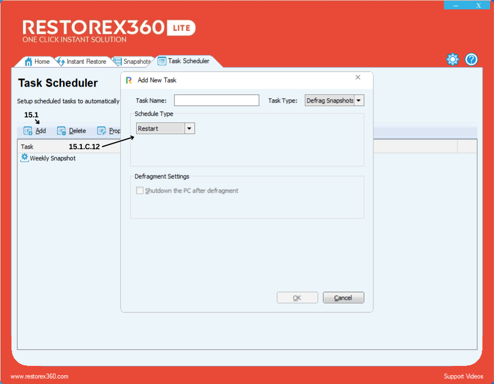The image size is (494, 384).
Task: Open the Schedule Type dropdown arrow
Action: pos(189,128)
